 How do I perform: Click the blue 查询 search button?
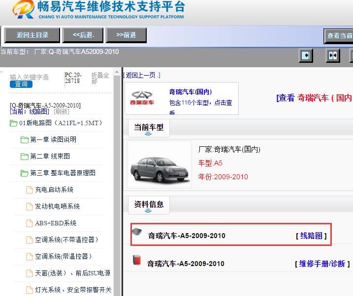coord(21,84)
